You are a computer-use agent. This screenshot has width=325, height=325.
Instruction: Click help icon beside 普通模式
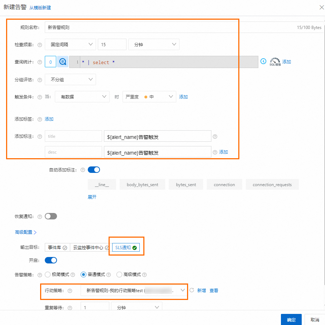pyautogui.click(x=109, y=275)
